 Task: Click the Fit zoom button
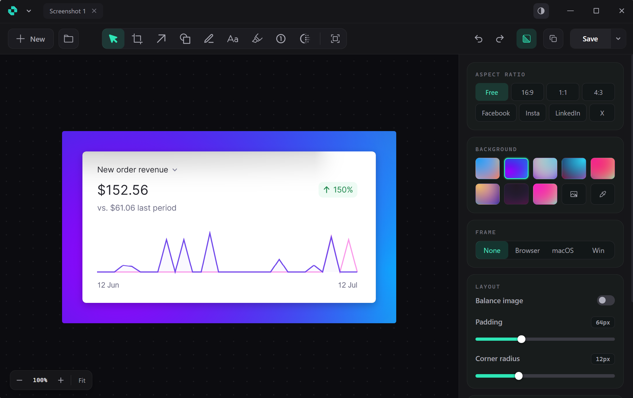[x=82, y=380]
